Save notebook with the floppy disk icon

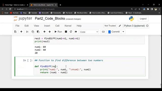click(15, 32)
